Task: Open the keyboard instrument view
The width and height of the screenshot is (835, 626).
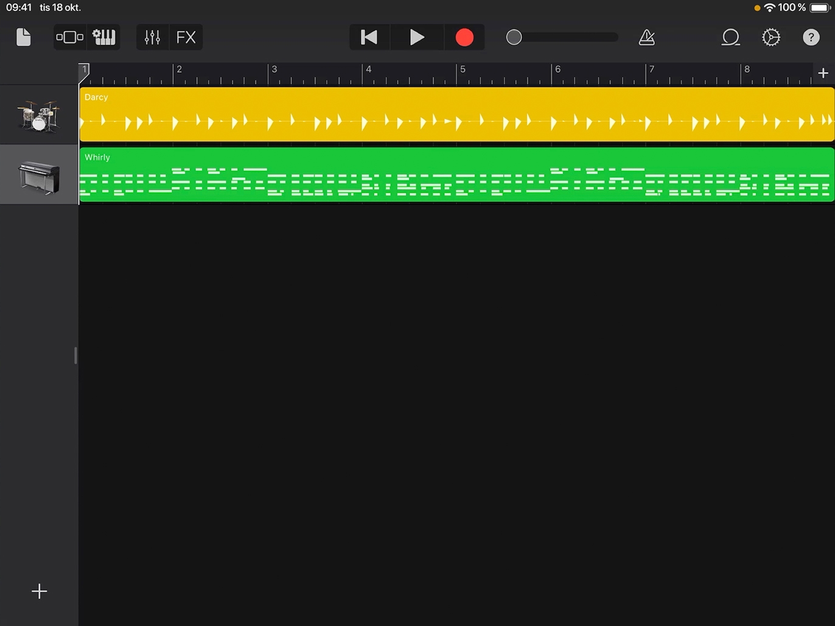Action: (x=104, y=37)
